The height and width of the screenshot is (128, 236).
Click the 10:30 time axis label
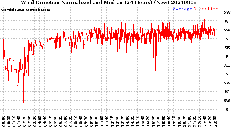[96, 121]
